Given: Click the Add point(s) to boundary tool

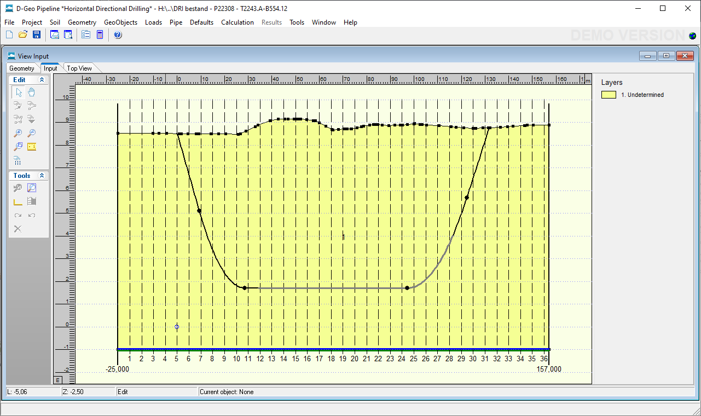Looking at the screenshot, I should click(18, 106).
